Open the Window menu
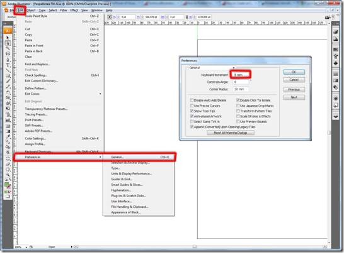Screen dimensions: 344x253 click(97, 10)
